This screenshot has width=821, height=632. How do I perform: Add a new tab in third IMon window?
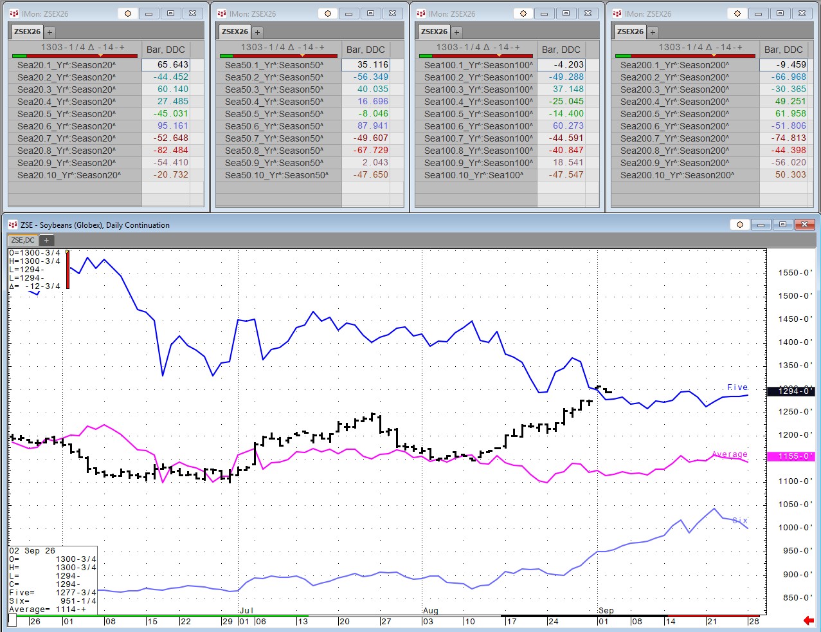456,32
